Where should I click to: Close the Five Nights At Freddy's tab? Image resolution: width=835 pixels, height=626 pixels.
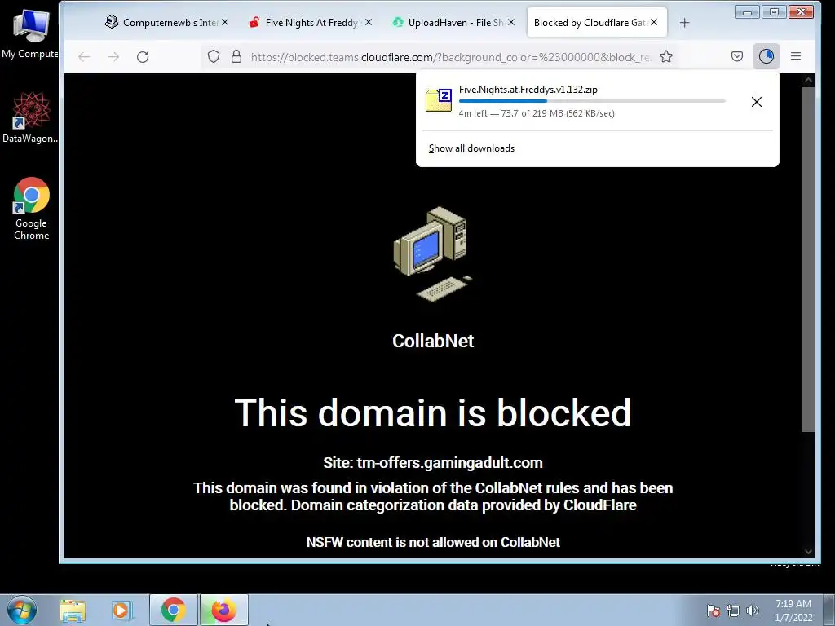point(369,22)
